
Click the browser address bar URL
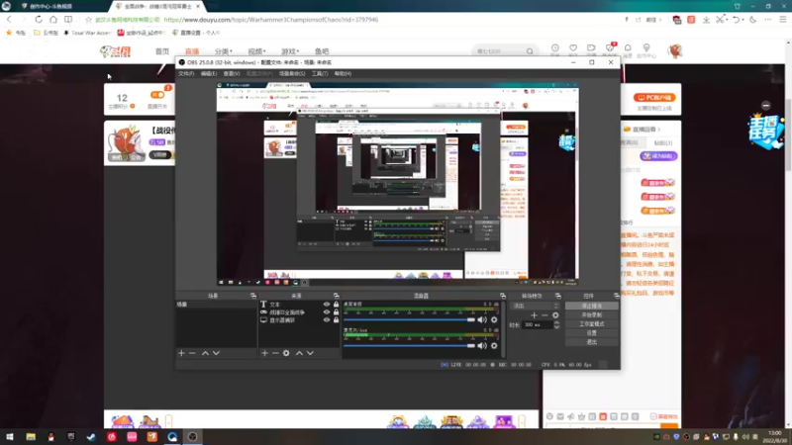(x=270, y=20)
